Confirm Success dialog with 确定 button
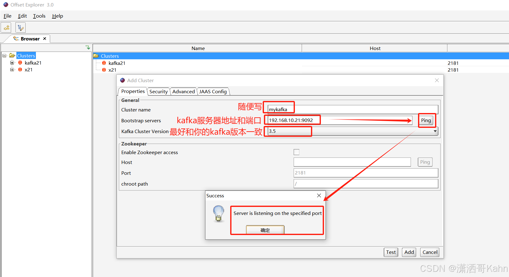509x277 pixels. tap(265, 230)
